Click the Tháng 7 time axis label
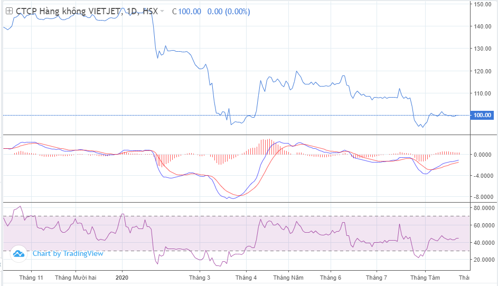This screenshot has width=498, height=286. coord(377,278)
